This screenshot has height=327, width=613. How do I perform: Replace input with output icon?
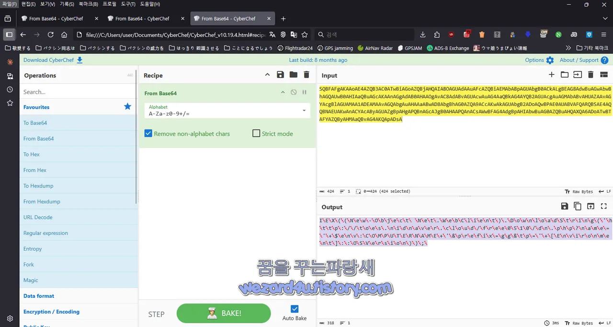click(x=590, y=206)
